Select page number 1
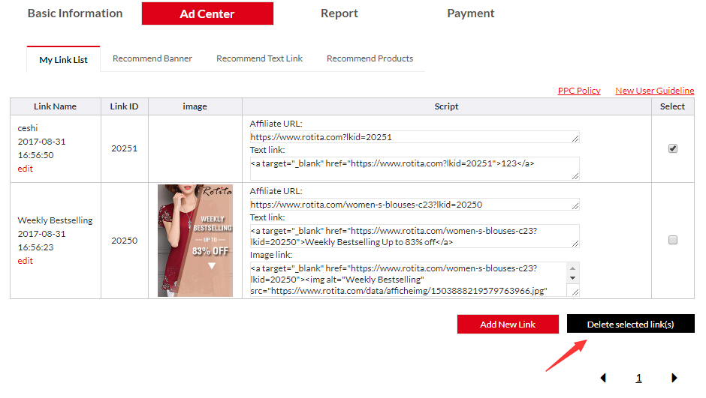 coord(638,379)
